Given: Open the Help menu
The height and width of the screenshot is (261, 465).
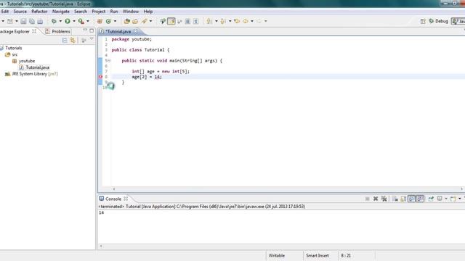Looking at the screenshot, I should pos(148,12).
